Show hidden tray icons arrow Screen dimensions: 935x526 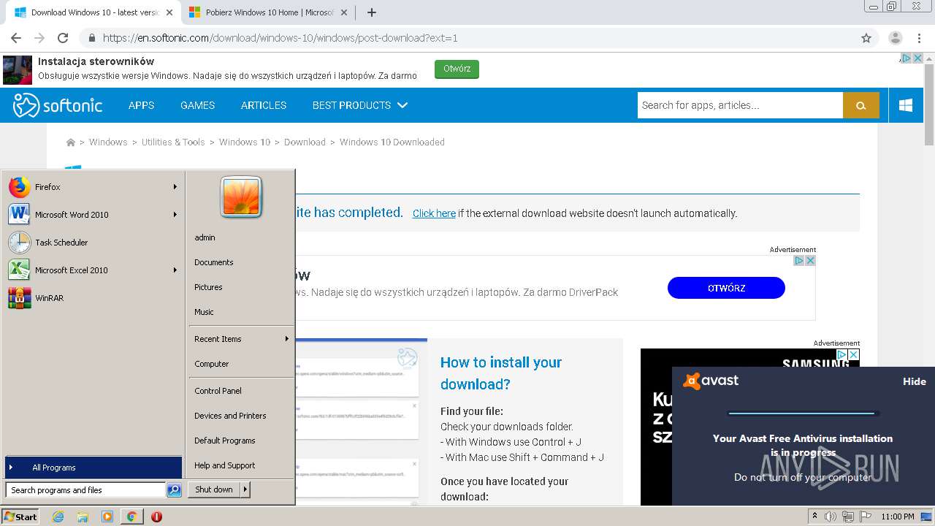[x=814, y=517]
